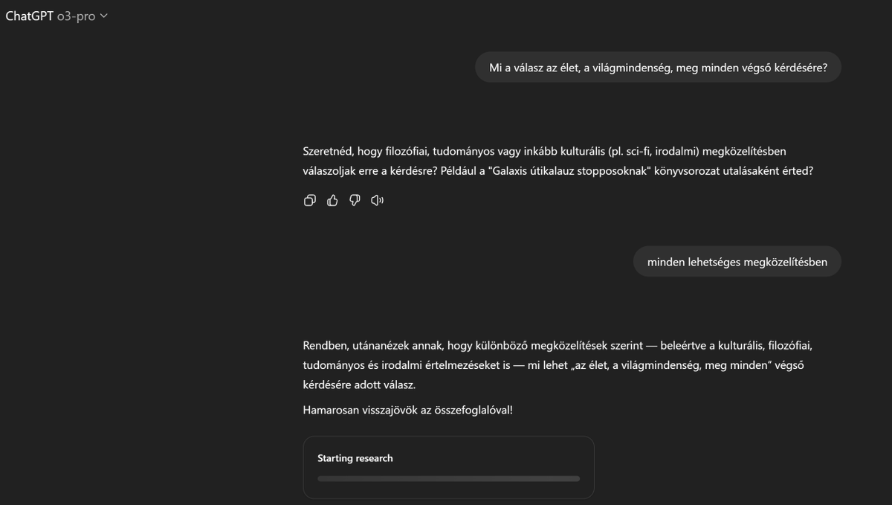Open the Starting research card
Viewport: 892px width, 505px height.
[x=447, y=467]
